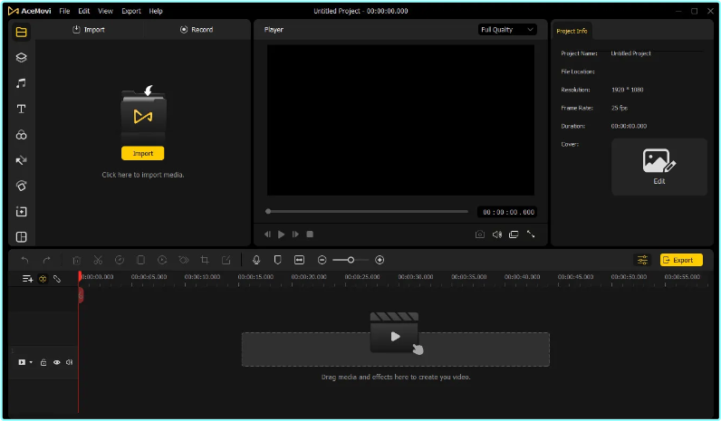Click the detach player window icon
Image resolution: width=721 pixels, height=421 pixels.
514,234
